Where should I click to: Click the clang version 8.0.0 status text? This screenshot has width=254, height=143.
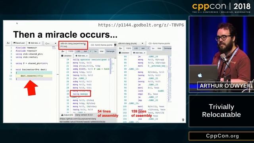click(84, 115)
